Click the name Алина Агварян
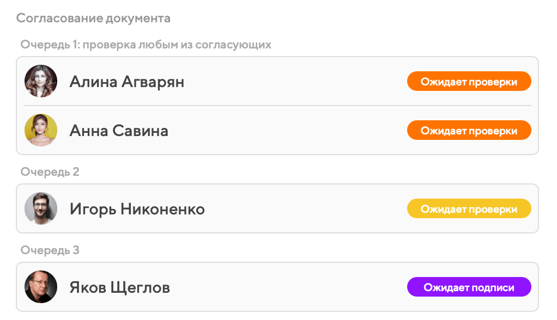This screenshot has width=557, height=320. pyautogui.click(x=127, y=82)
